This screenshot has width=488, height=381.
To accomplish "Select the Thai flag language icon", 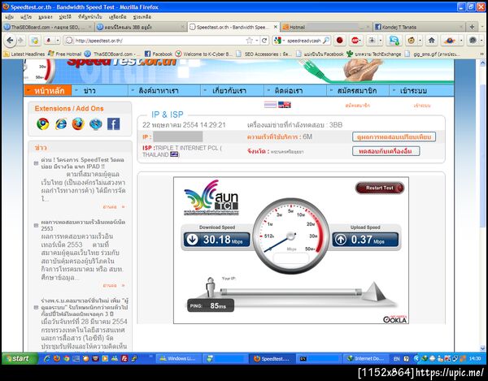I will (271, 105).
